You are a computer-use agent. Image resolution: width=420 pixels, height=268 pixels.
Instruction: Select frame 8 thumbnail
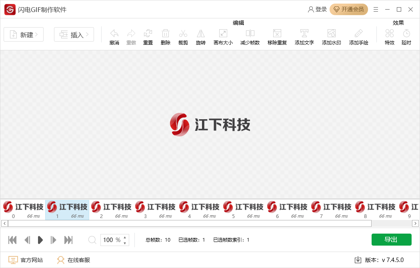point(375,210)
